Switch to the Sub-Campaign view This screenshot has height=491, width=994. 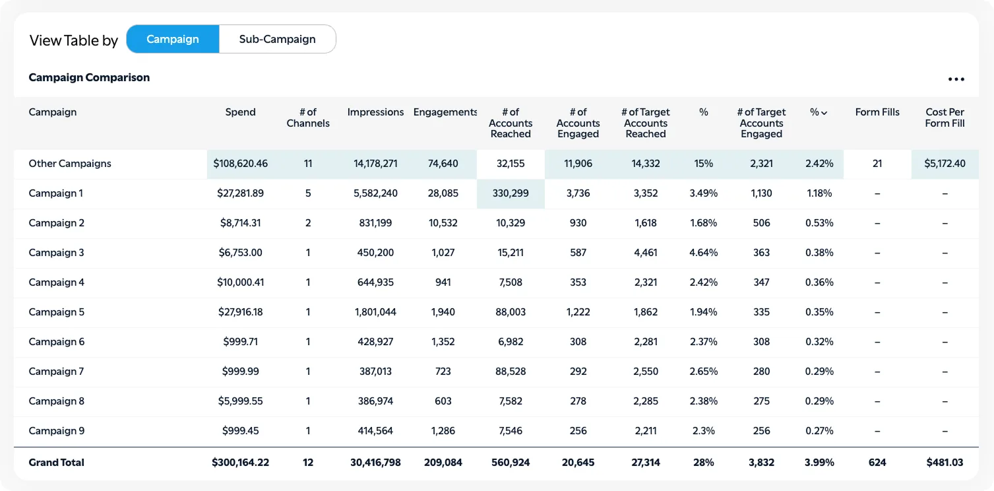[x=277, y=39]
